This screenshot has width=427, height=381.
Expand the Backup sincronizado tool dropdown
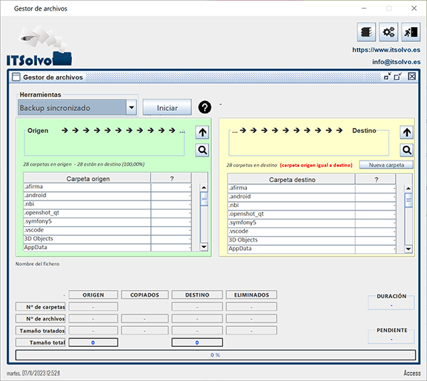tap(131, 107)
